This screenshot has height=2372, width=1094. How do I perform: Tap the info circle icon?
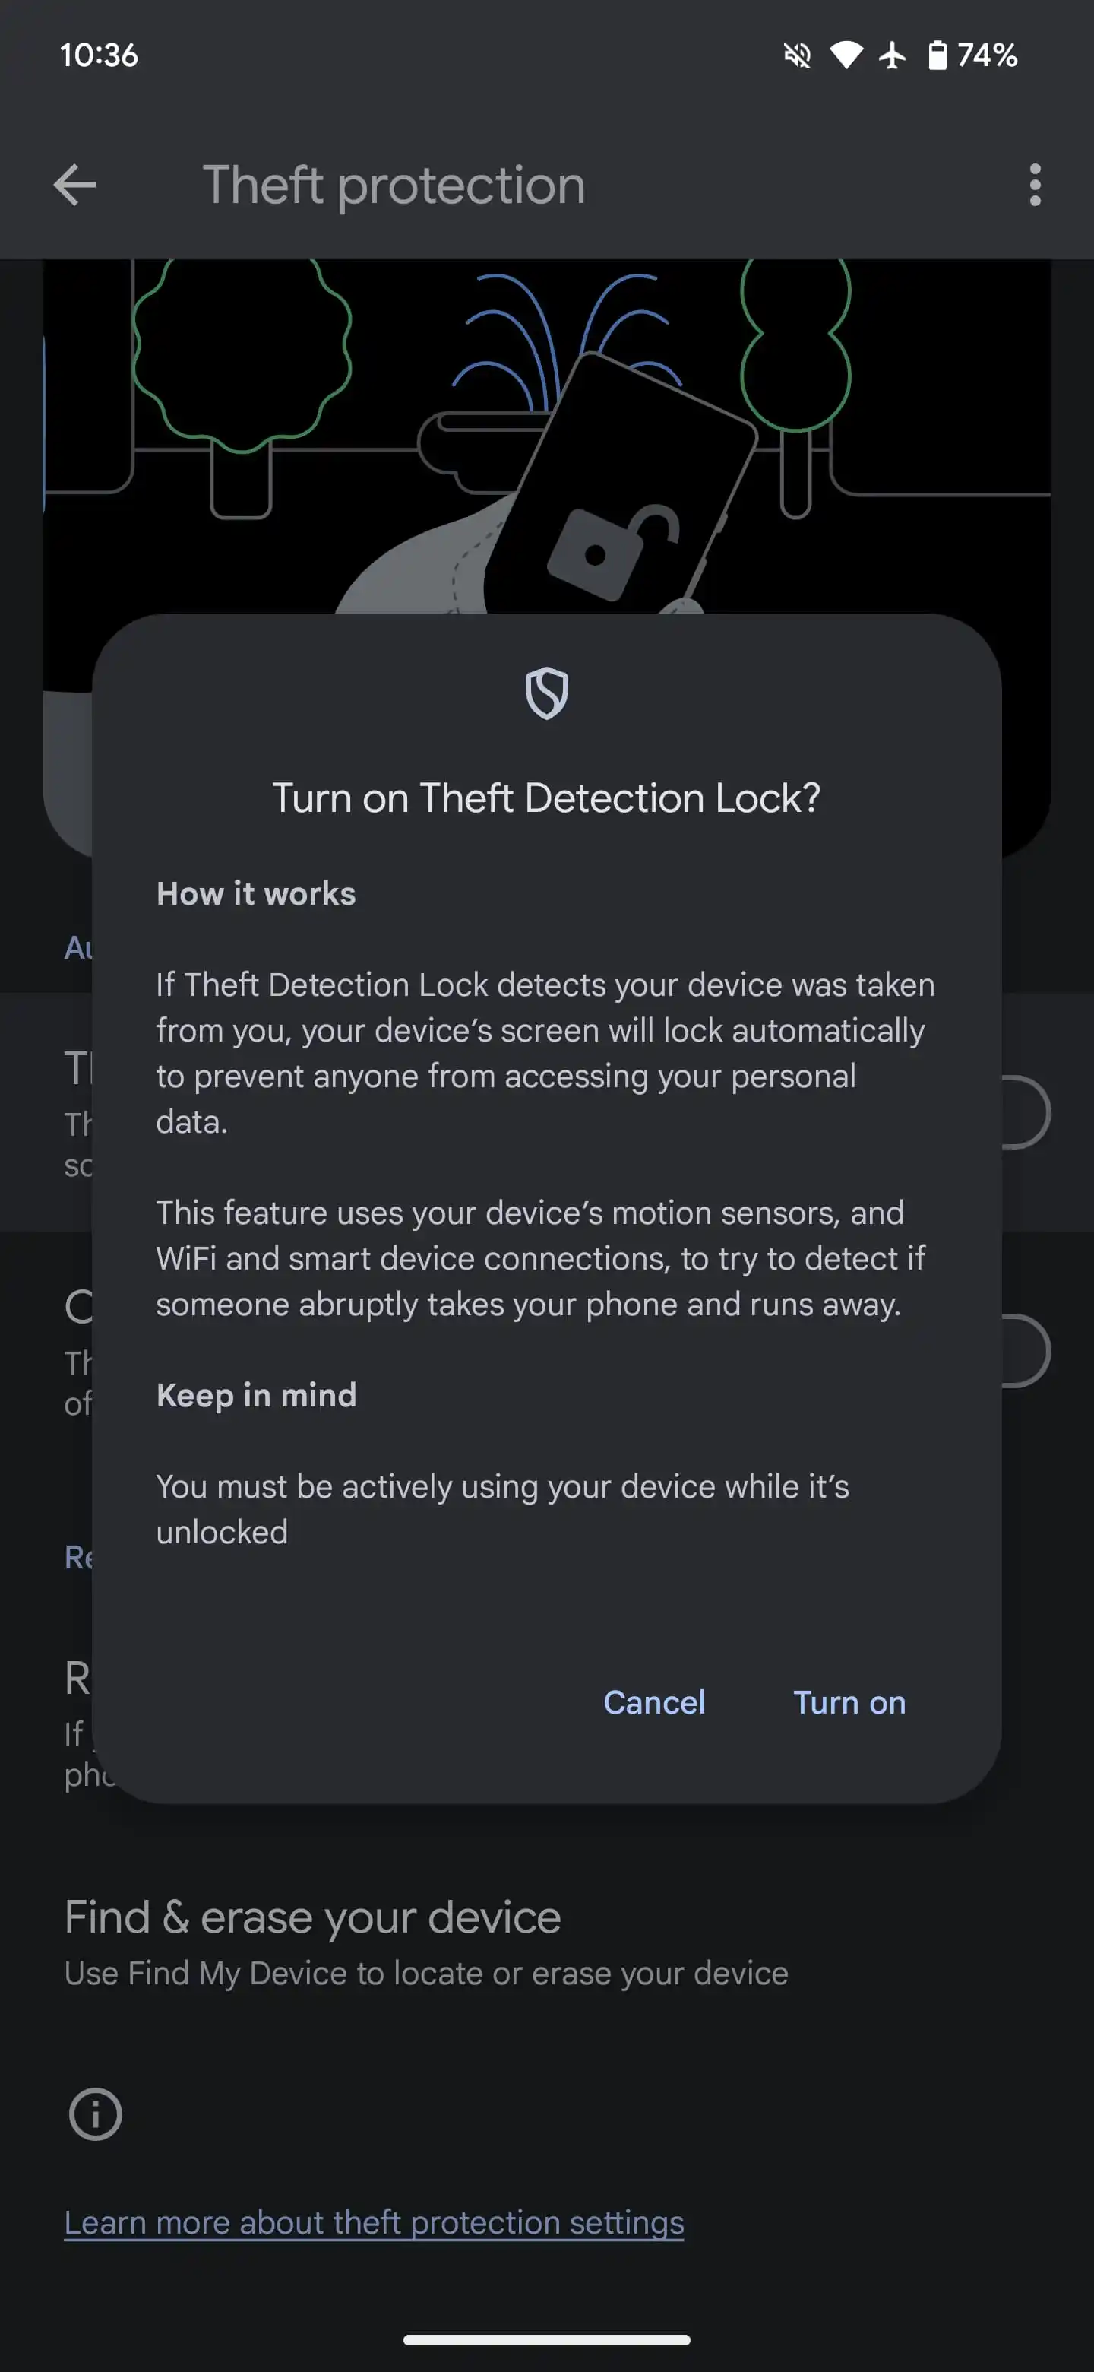pos(95,2114)
